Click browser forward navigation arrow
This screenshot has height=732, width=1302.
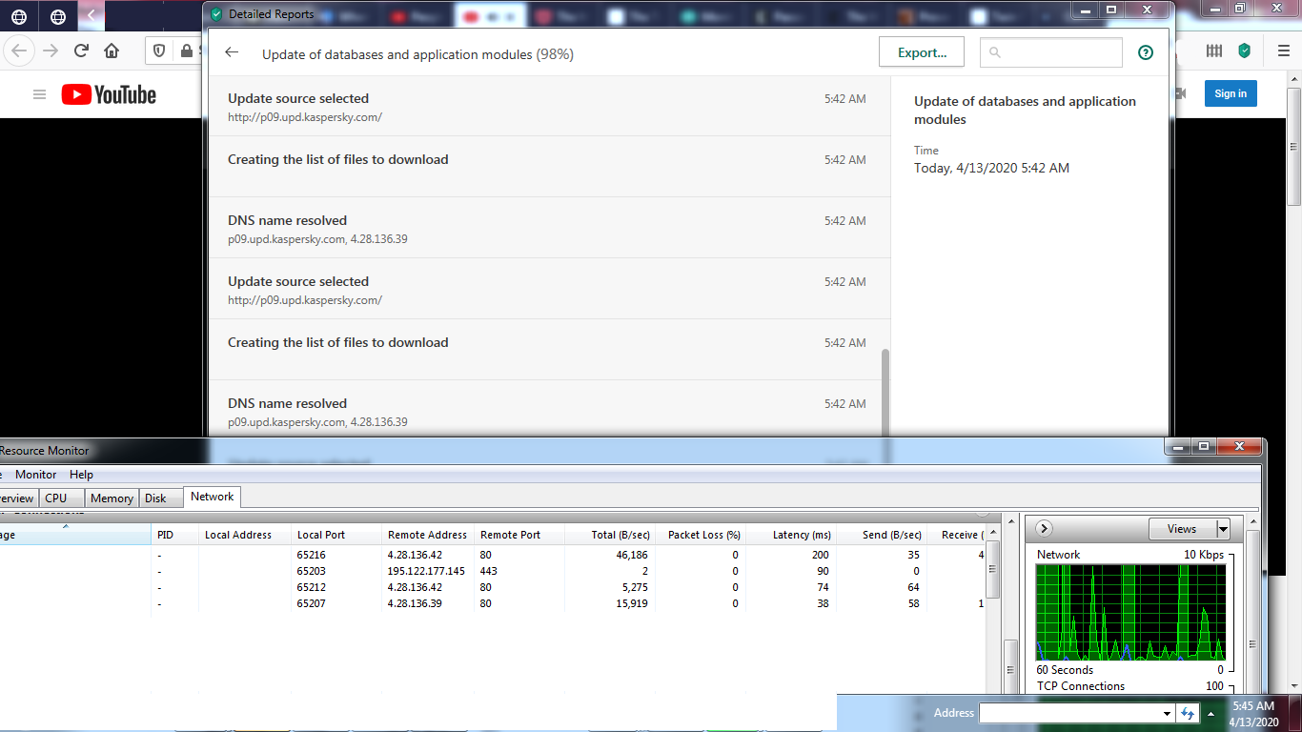51,51
